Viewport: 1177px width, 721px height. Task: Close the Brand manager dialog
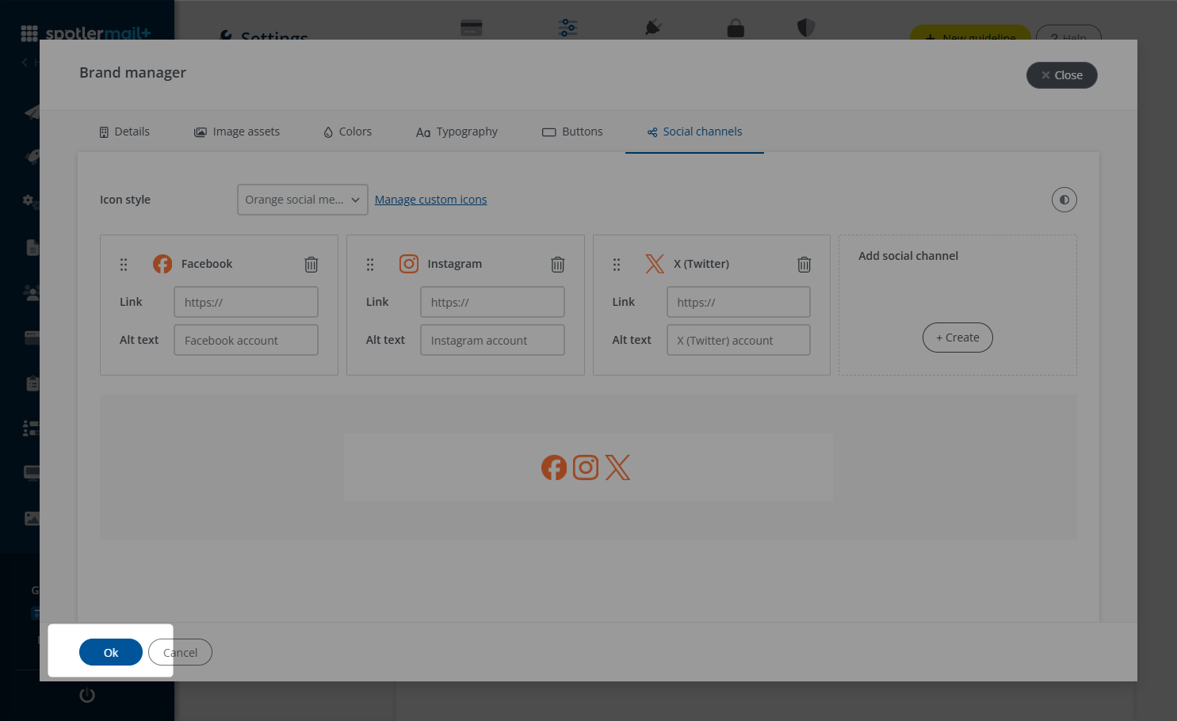click(x=1062, y=75)
